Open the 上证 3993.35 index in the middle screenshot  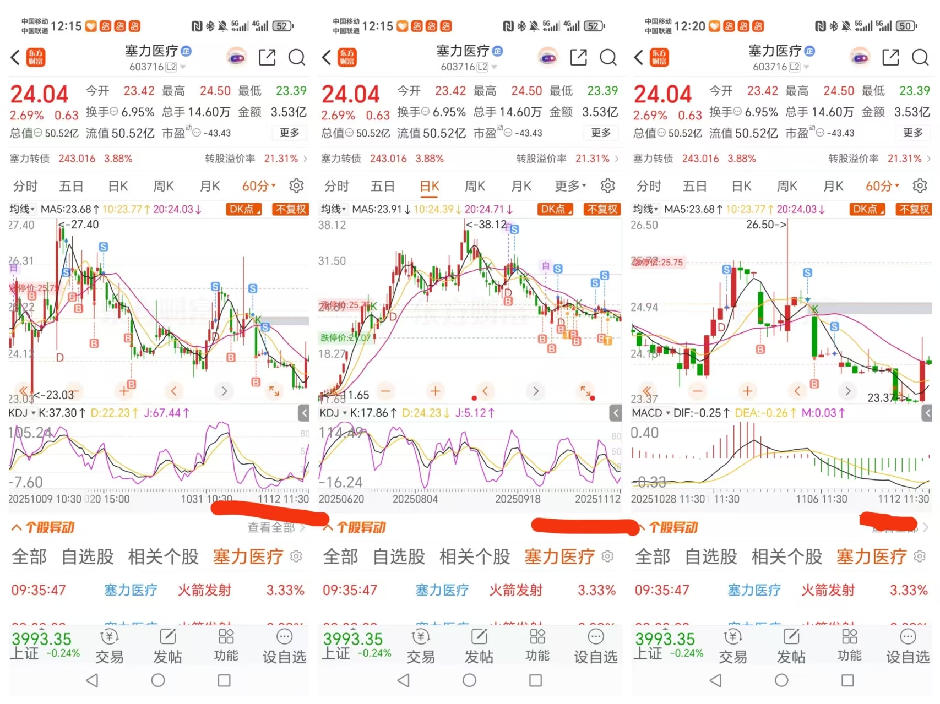[x=357, y=646]
